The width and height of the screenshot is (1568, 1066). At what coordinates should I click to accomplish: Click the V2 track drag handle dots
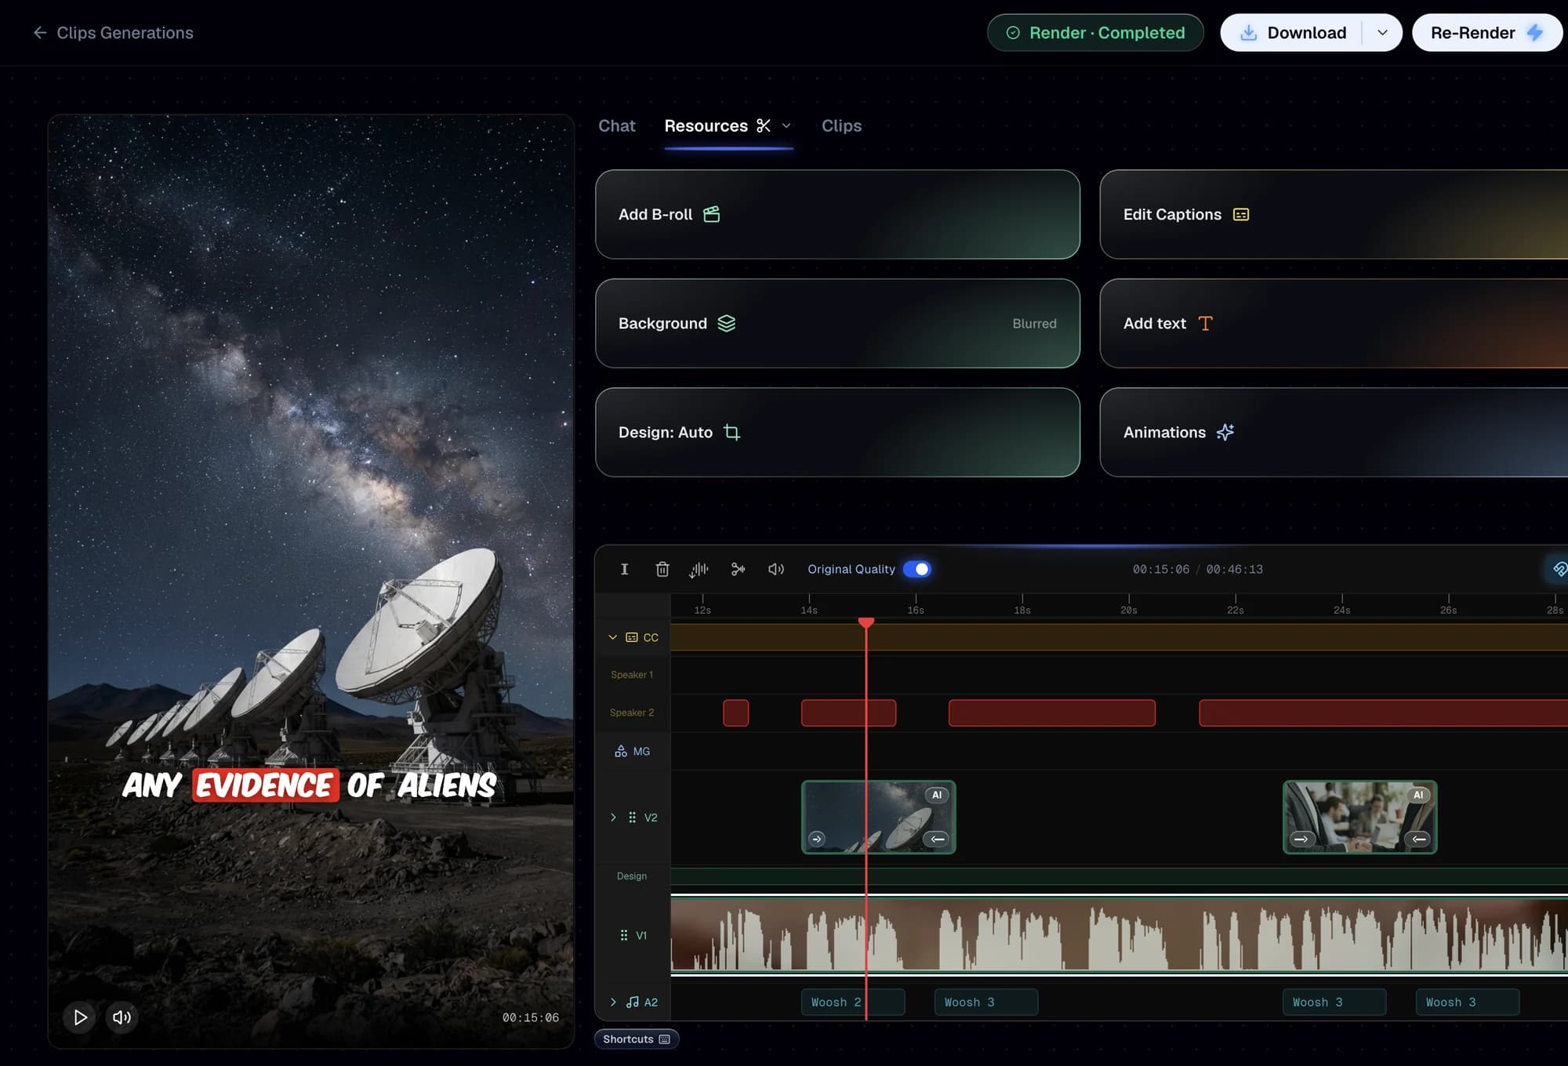click(632, 818)
